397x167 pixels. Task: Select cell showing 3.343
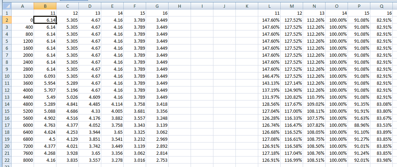[135, 125]
